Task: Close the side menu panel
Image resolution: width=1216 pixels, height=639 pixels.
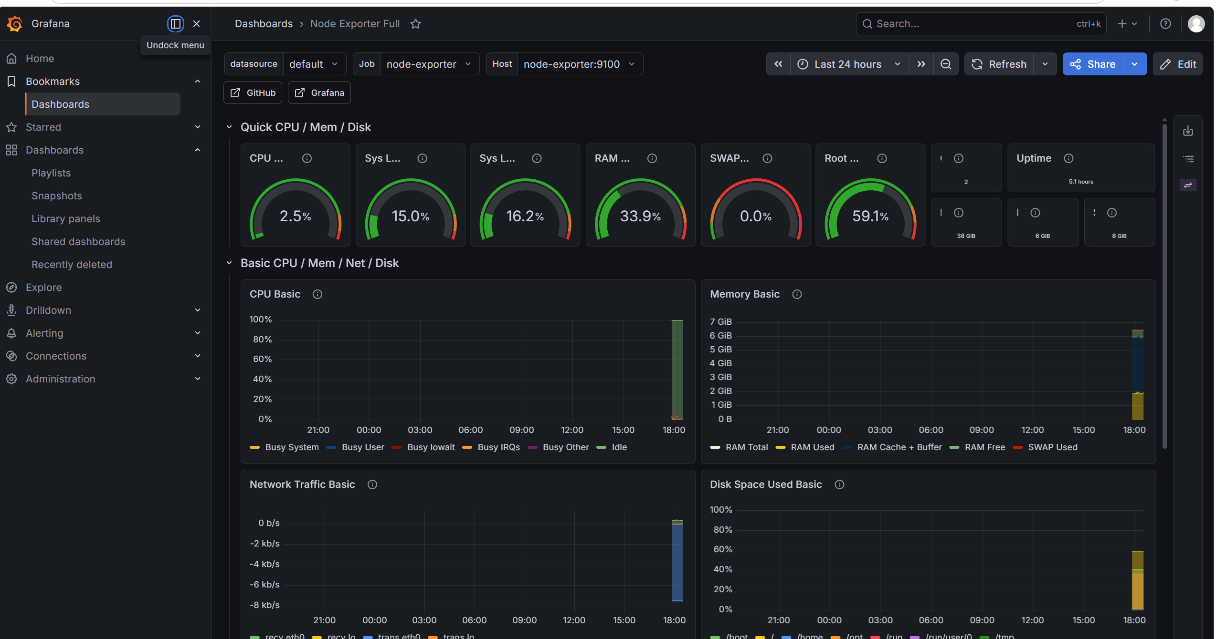Action: tap(196, 23)
